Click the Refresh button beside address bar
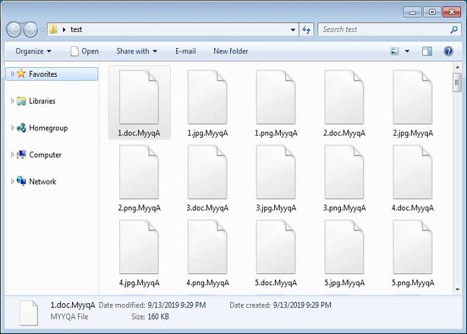 [306, 29]
